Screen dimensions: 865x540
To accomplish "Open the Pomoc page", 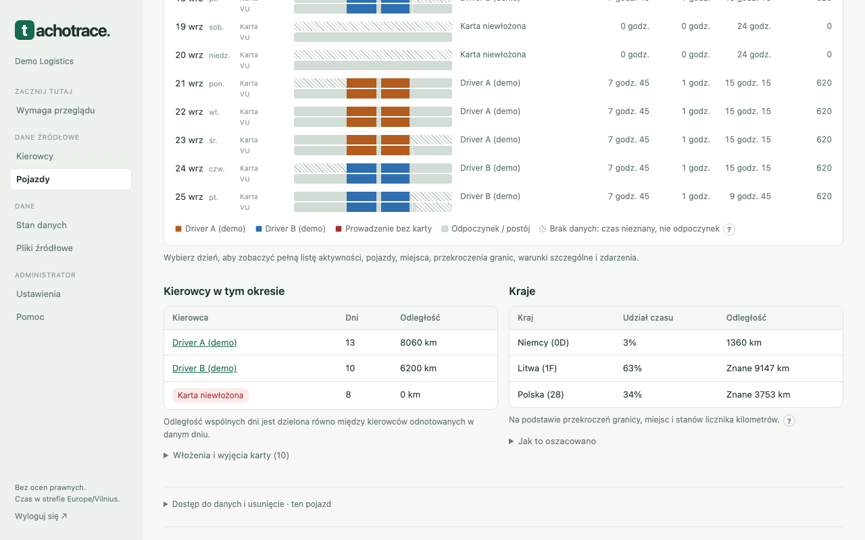I will pos(70,317).
